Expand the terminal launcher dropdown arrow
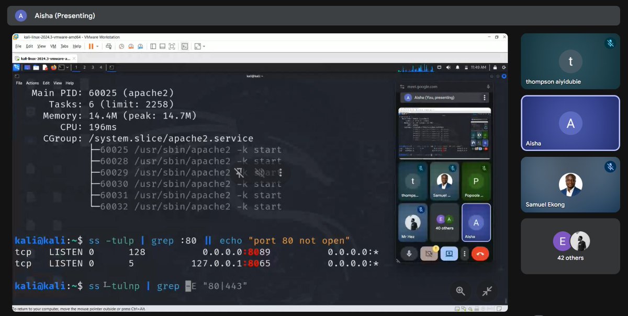Viewport: 628px width, 316px height. [x=68, y=67]
